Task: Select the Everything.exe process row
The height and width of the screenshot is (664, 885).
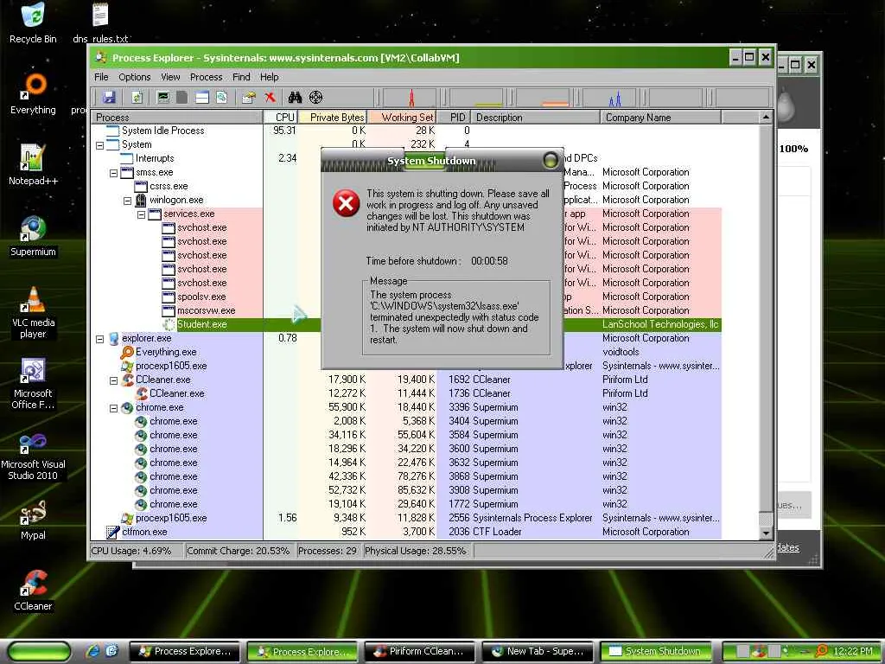Action: click(406, 353)
